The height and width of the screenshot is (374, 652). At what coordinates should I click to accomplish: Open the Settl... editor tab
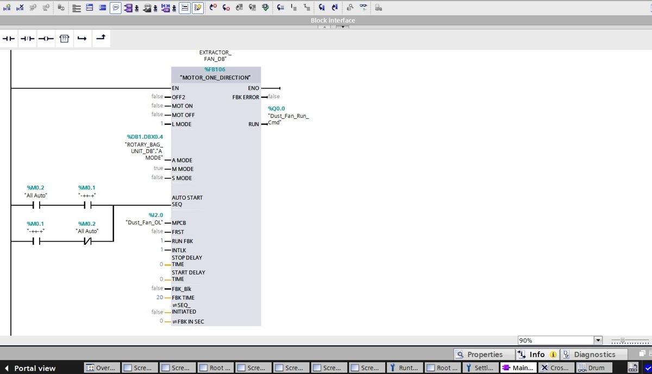[480, 367]
